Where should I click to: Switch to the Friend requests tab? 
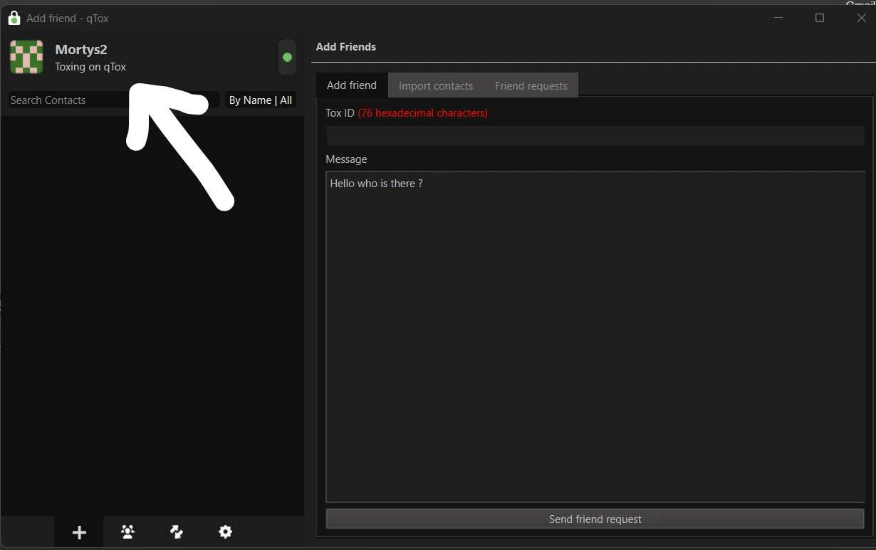click(x=531, y=85)
